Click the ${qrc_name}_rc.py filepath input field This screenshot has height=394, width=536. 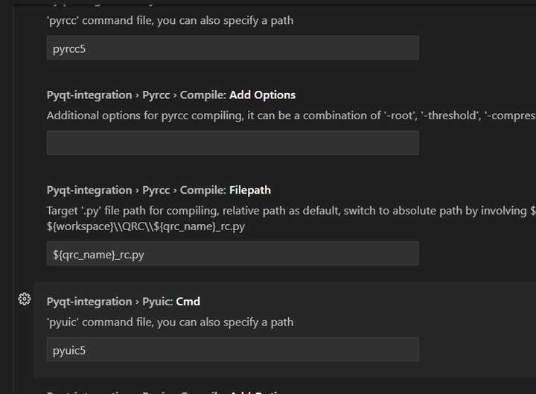(x=232, y=253)
